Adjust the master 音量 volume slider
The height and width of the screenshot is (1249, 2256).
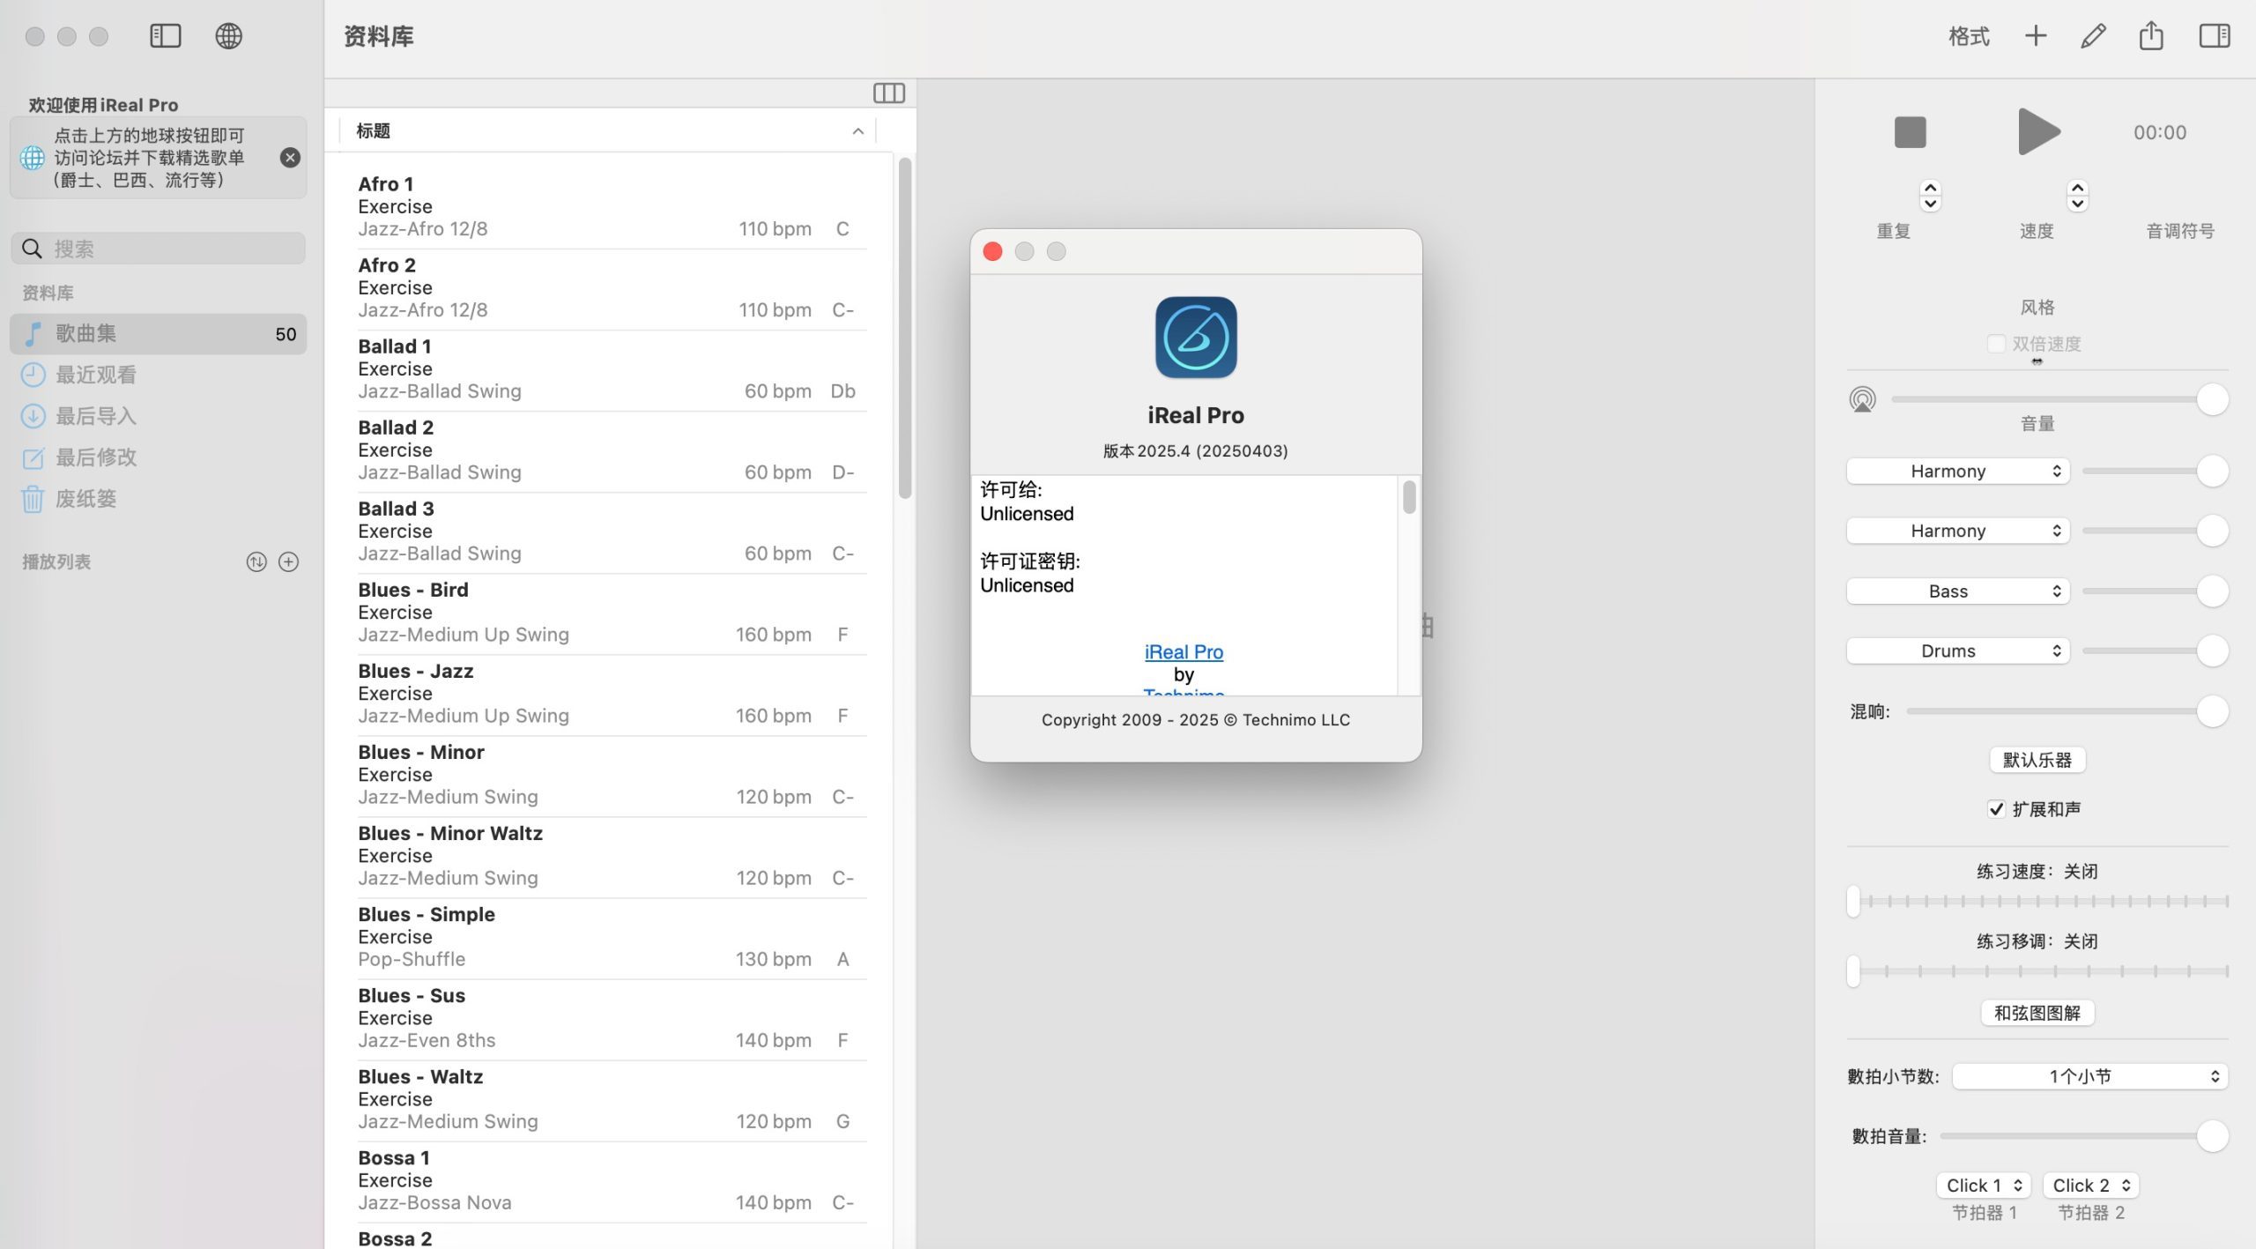pyautogui.click(x=2059, y=400)
